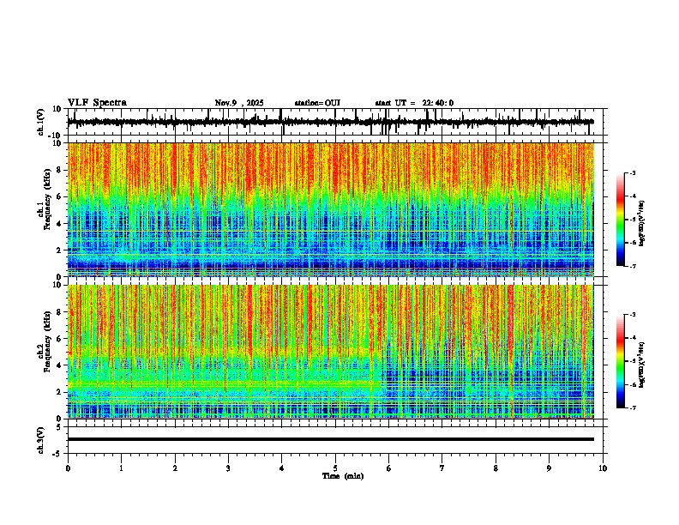This screenshot has height=525, width=679.
Task: Click the flat ch.3 voltage trace line
Action: tap(331, 439)
